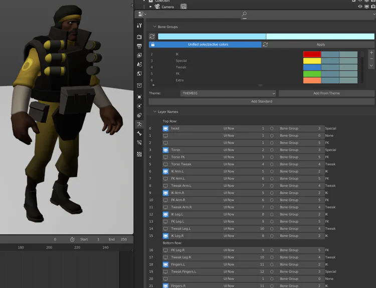Image resolution: width=376 pixels, height=288 pixels.
Task: Add a bone group with plus button
Action: (371, 53)
